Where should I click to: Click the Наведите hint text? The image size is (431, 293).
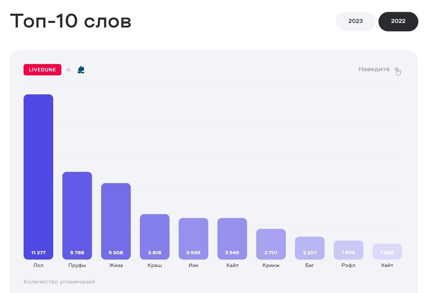[x=374, y=69]
